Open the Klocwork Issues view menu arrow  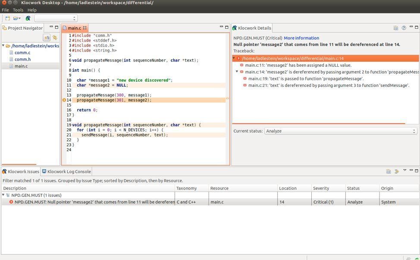point(404,171)
